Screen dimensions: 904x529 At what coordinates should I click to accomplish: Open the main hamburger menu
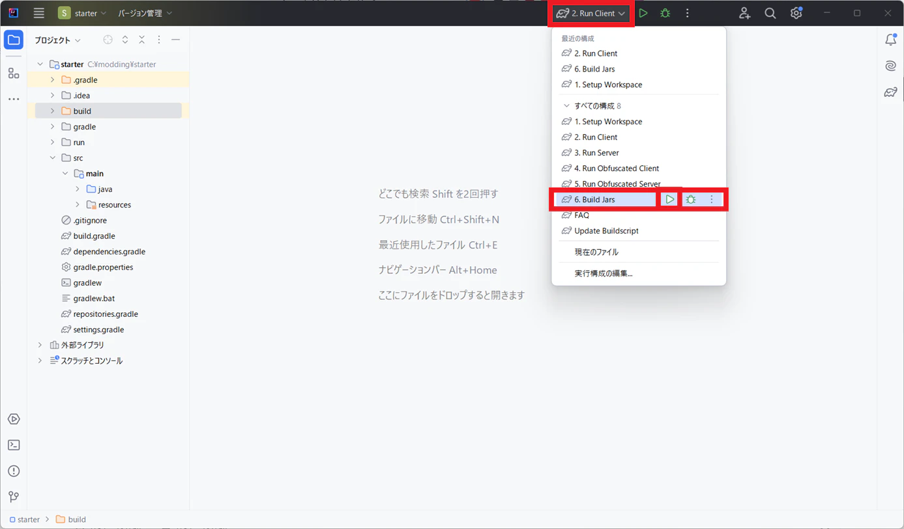(39, 13)
